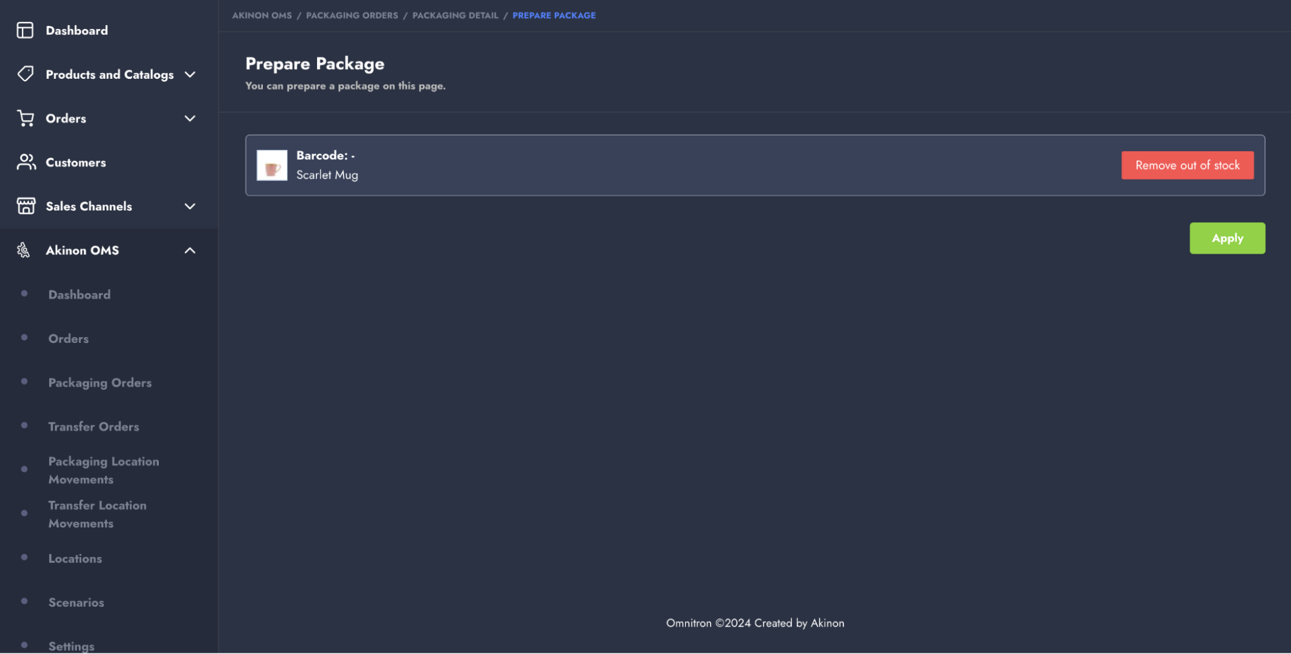Select Locations from the OMS submenu
This screenshot has height=654, width=1291.
[75, 558]
